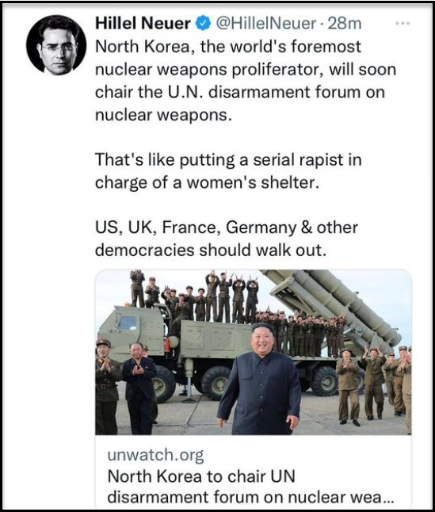Open the three-dot more options menu

[403, 24]
